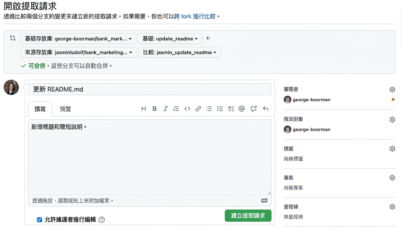
Task: Insert a numbered list icon
Action: click(220, 109)
